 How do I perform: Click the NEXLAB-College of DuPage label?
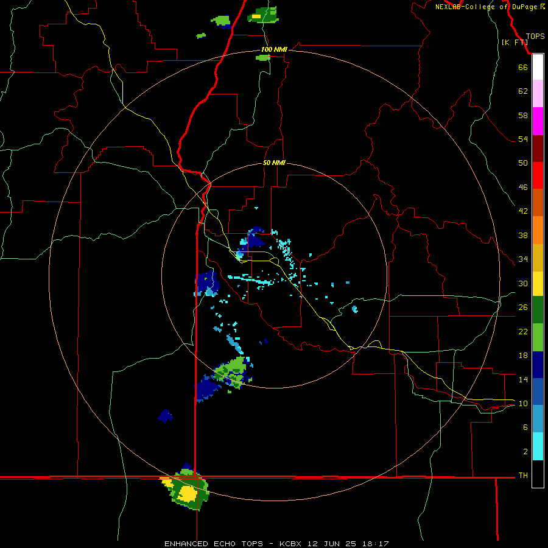coord(488,7)
